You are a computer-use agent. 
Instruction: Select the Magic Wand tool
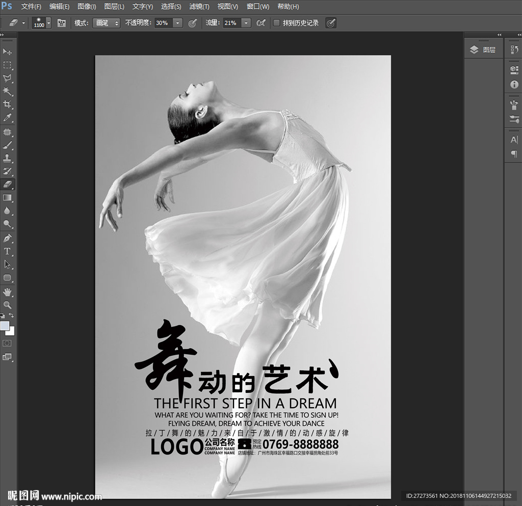tap(8, 91)
